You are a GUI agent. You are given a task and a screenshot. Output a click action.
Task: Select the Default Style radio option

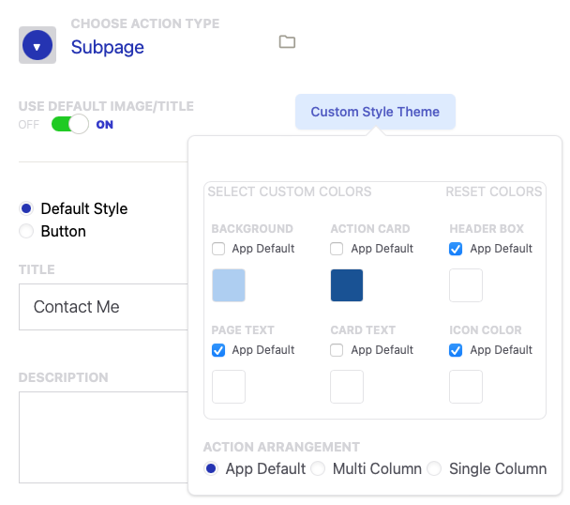26,208
